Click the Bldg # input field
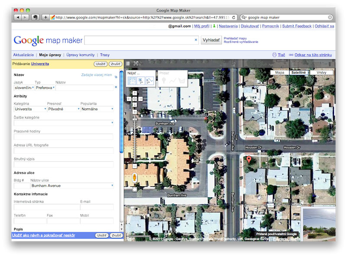This screenshot has height=257, width=347. (x=22, y=186)
